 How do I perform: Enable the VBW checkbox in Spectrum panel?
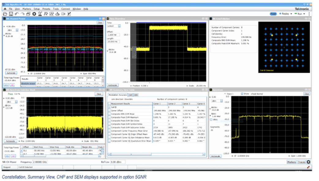click(212, 119)
